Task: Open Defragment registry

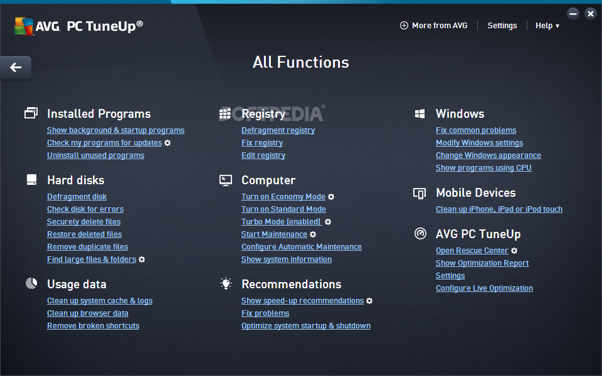Action: click(x=278, y=130)
